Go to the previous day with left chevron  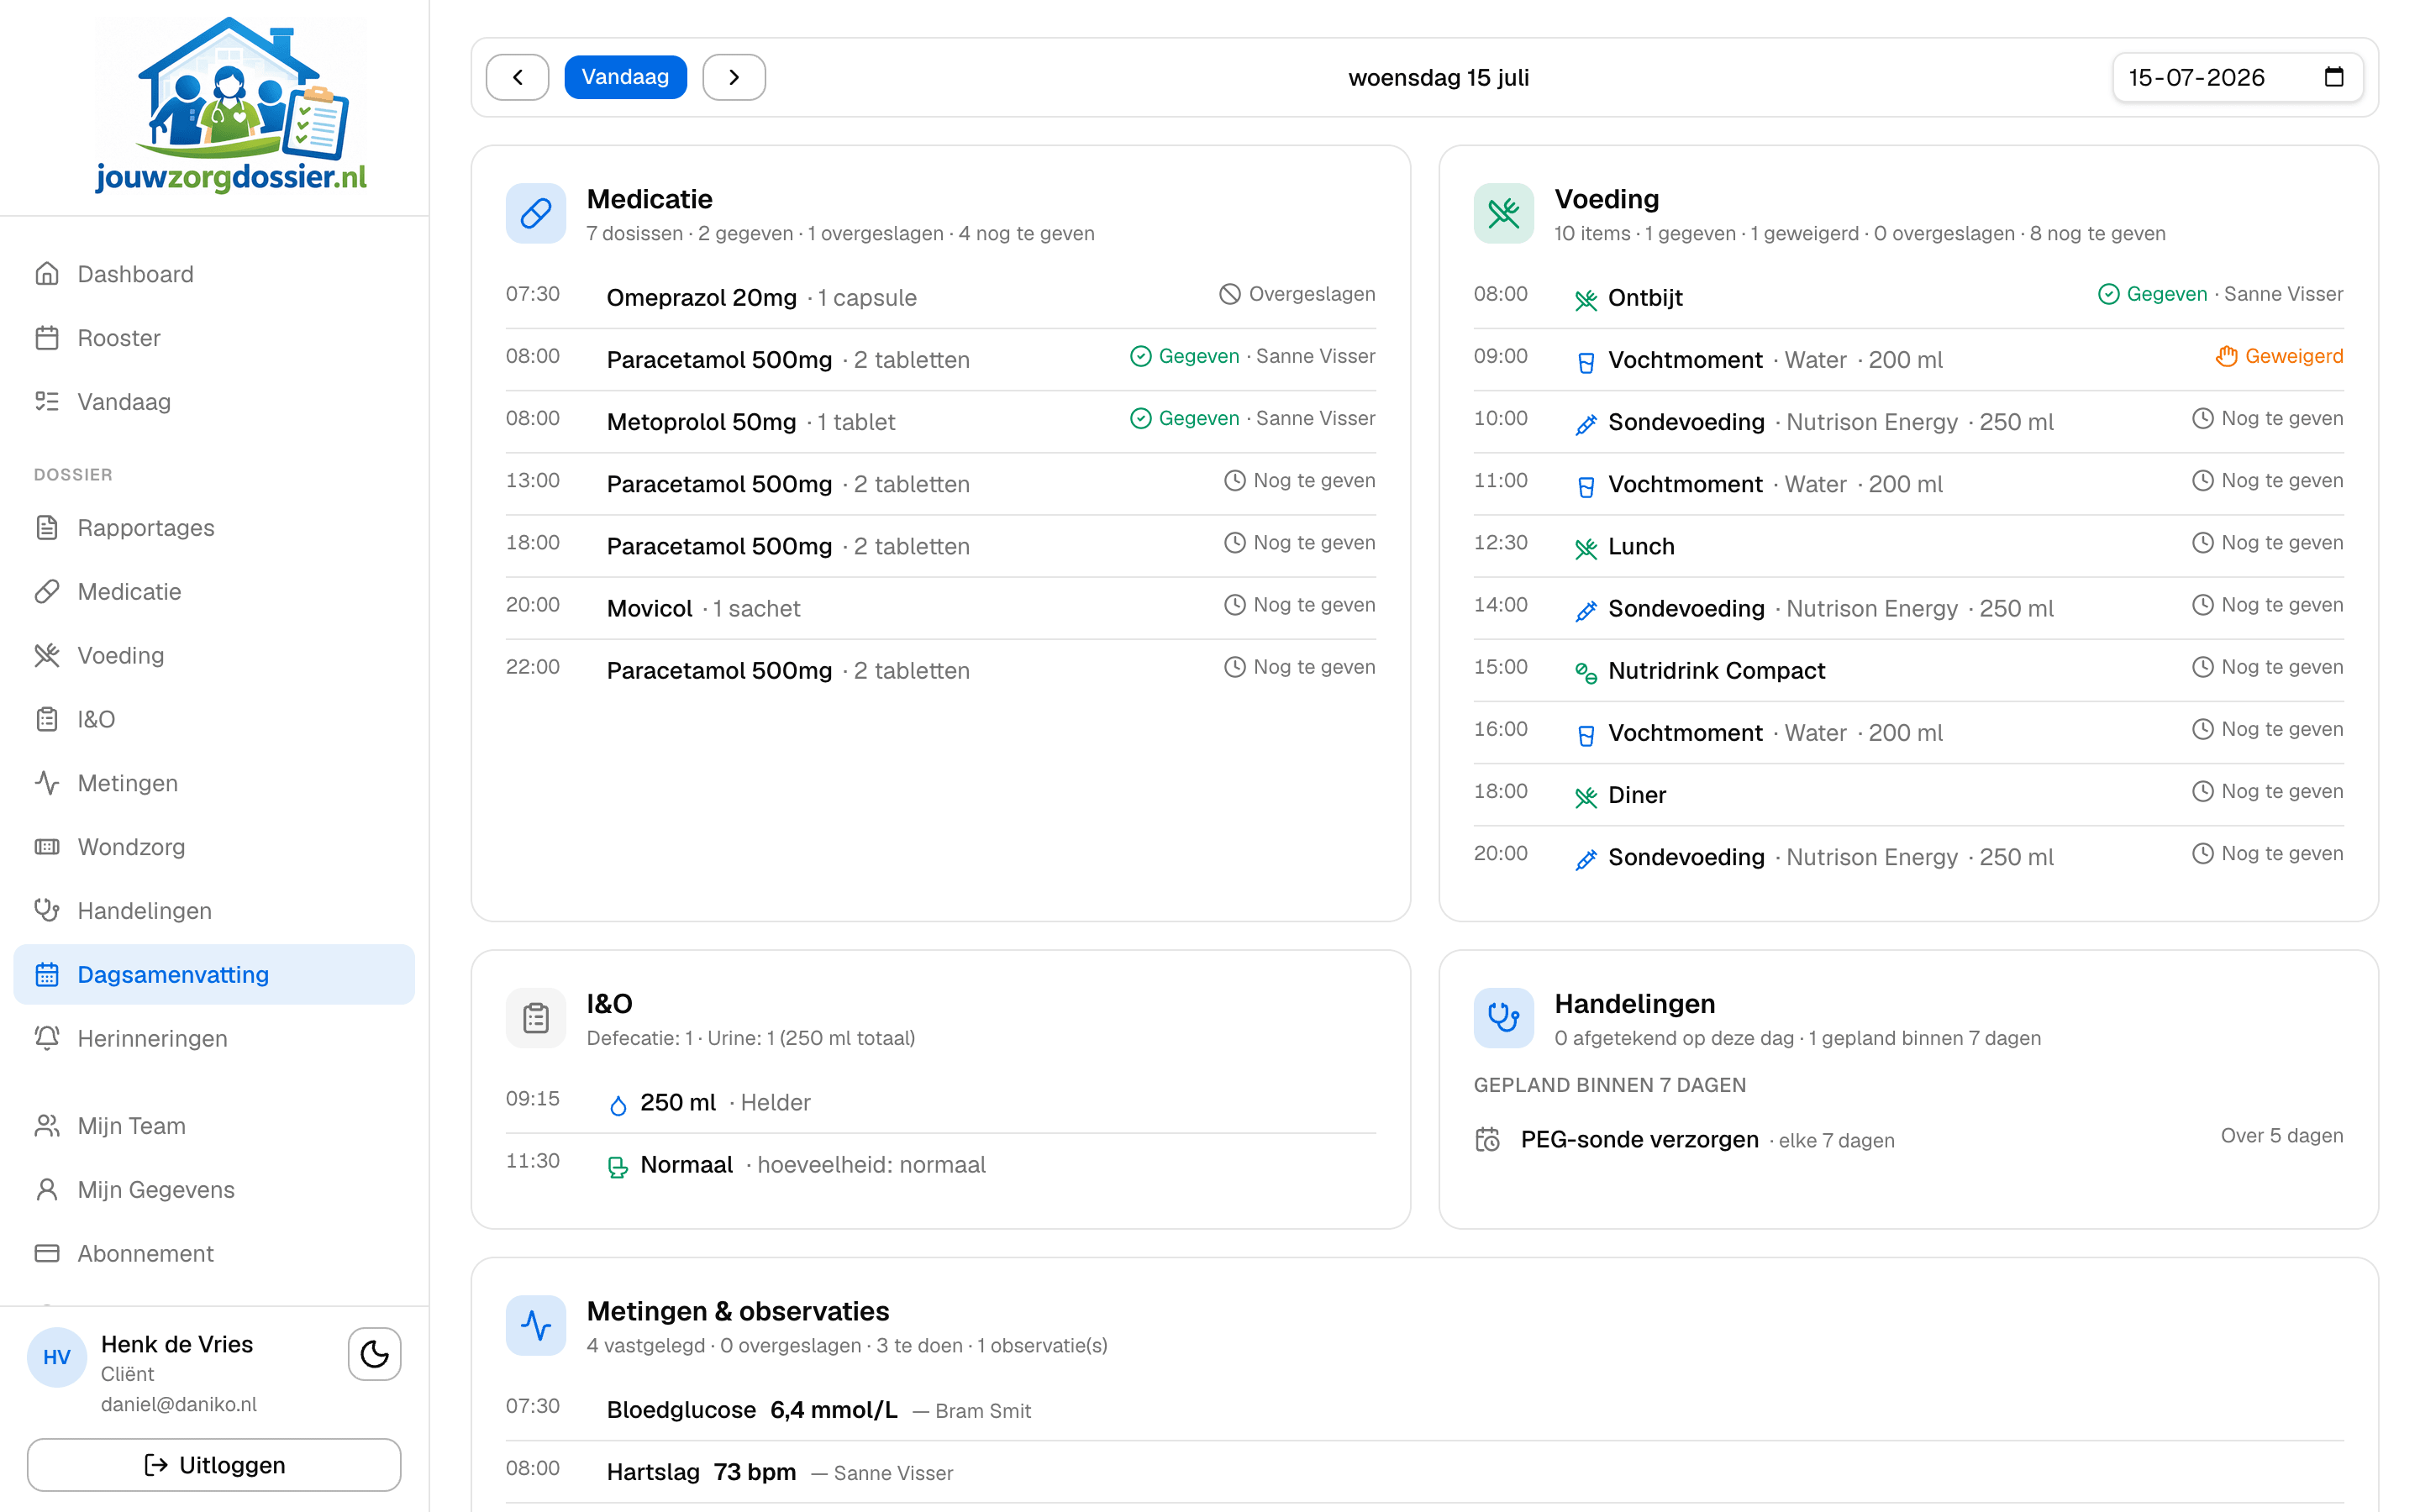click(517, 77)
